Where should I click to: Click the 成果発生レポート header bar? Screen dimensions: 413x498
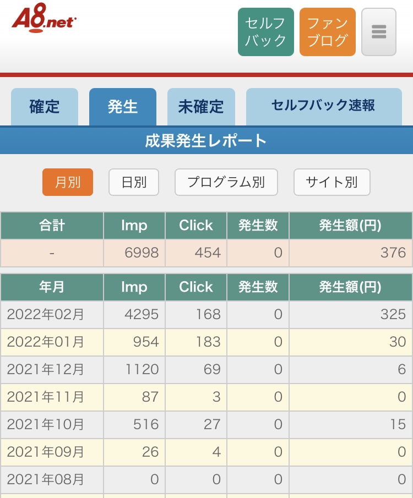coord(206,140)
